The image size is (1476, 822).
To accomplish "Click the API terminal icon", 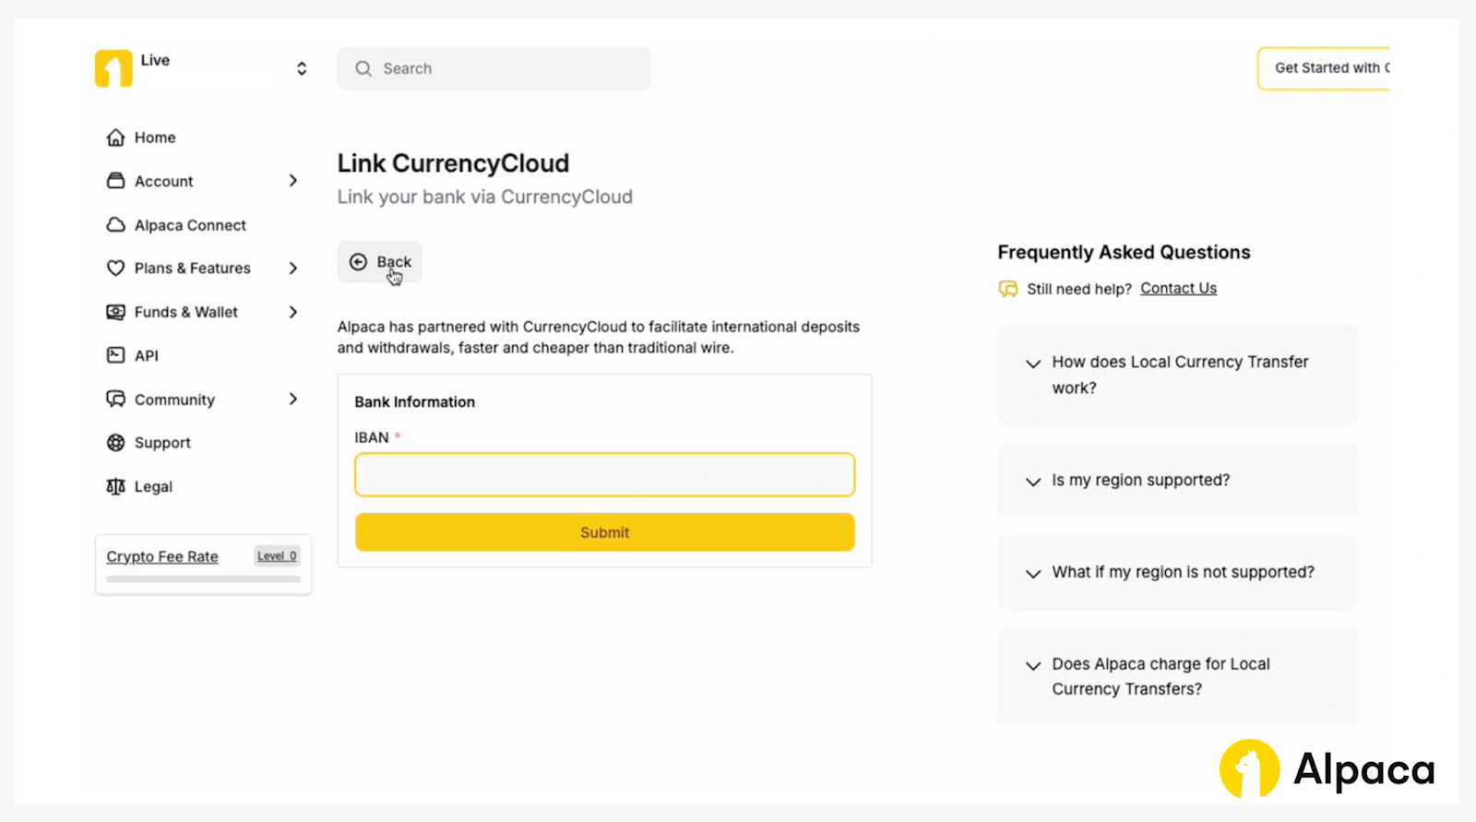I will click(x=115, y=355).
